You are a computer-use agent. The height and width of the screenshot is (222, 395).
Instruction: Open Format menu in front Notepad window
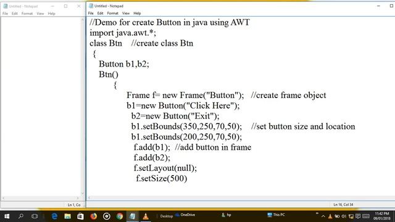click(x=112, y=14)
